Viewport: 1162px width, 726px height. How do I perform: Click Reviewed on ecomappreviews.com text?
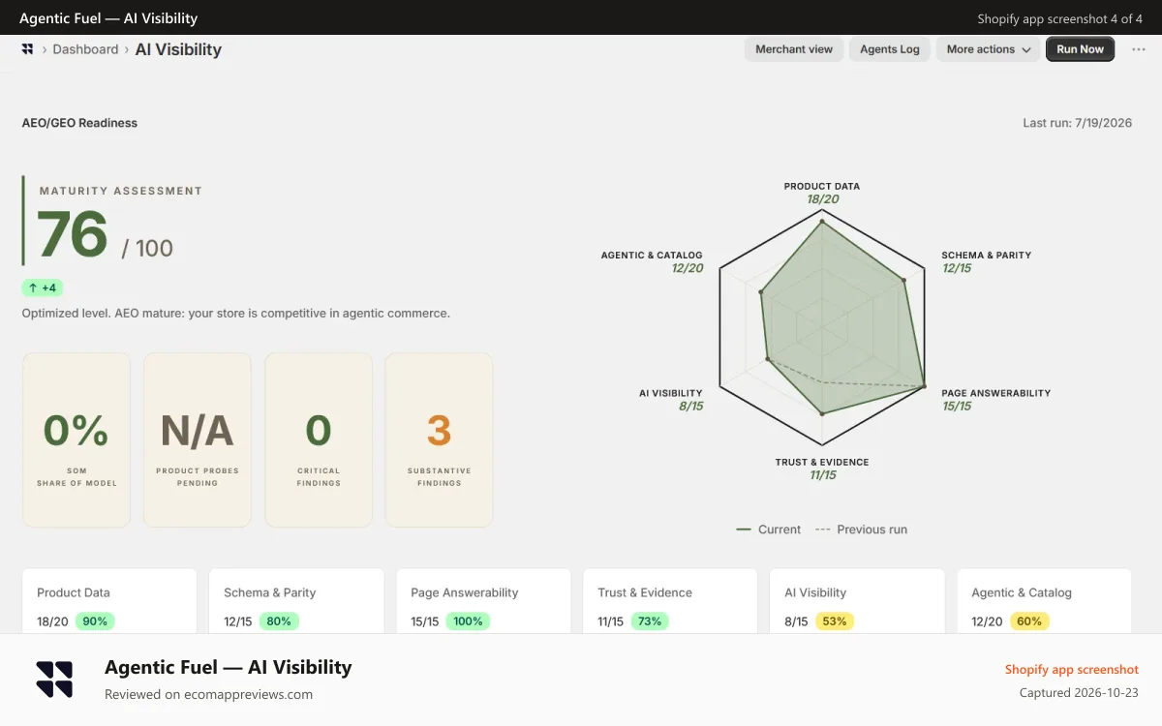(208, 694)
